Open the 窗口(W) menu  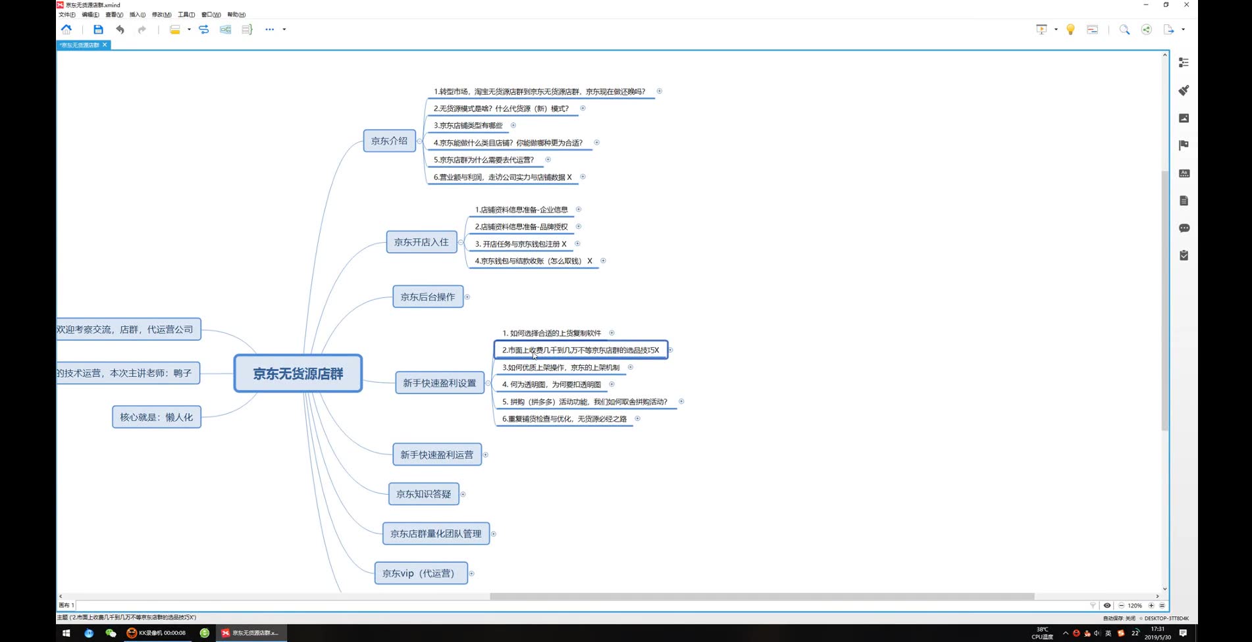(x=211, y=14)
